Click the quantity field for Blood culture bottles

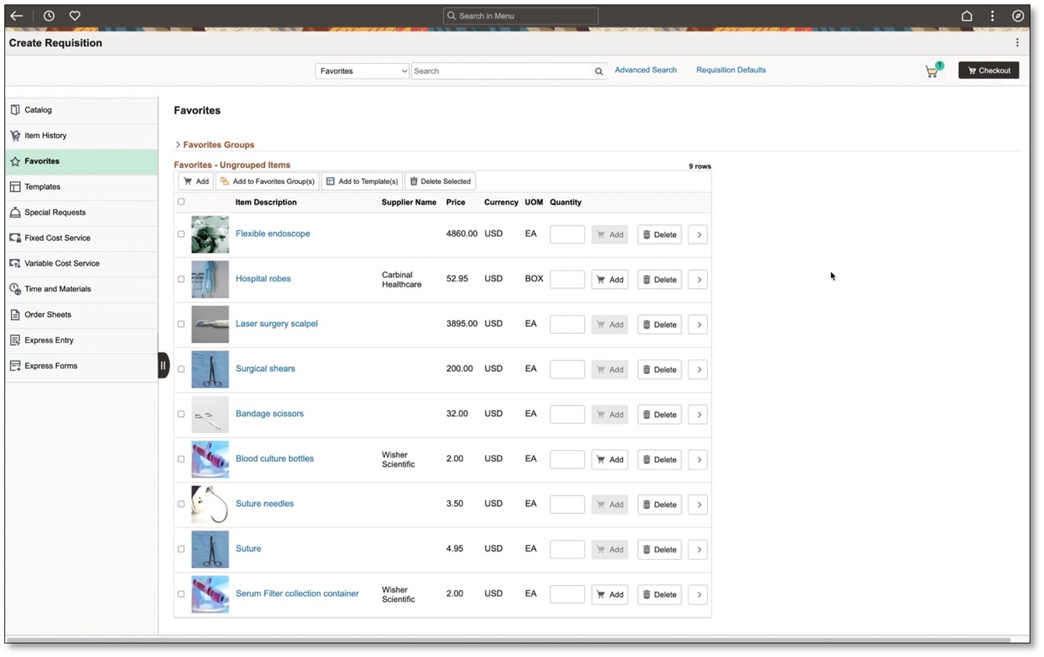(x=567, y=460)
